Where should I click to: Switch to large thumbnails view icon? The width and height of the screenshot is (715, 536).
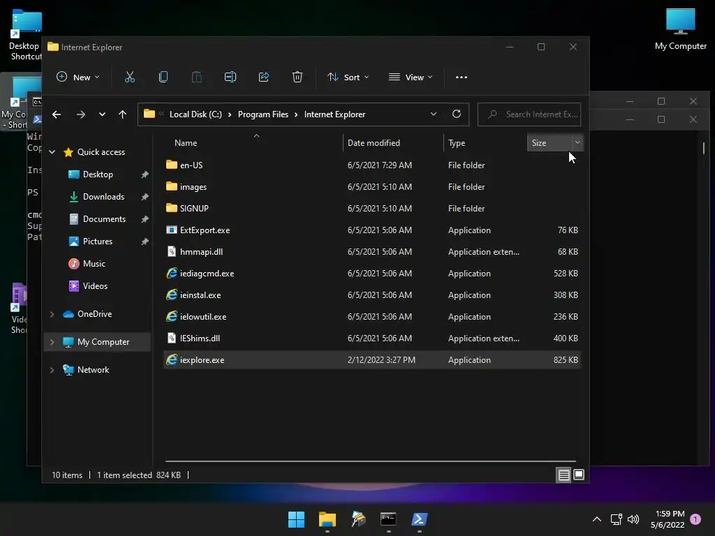[x=579, y=475]
